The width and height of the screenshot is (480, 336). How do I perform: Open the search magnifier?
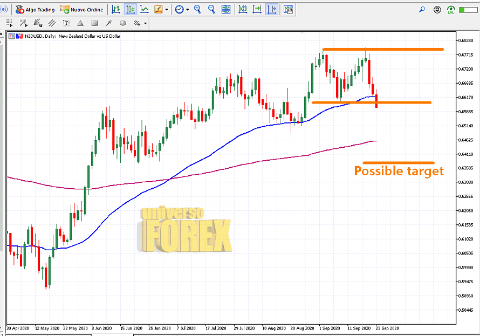click(x=422, y=10)
